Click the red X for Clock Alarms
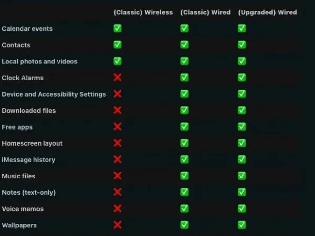The height and width of the screenshot is (236, 315). tap(117, 78)
